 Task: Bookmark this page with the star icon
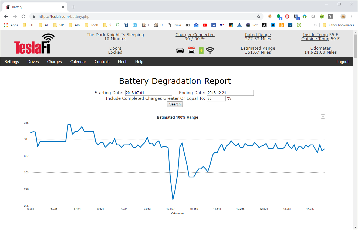tap(258, 16)
